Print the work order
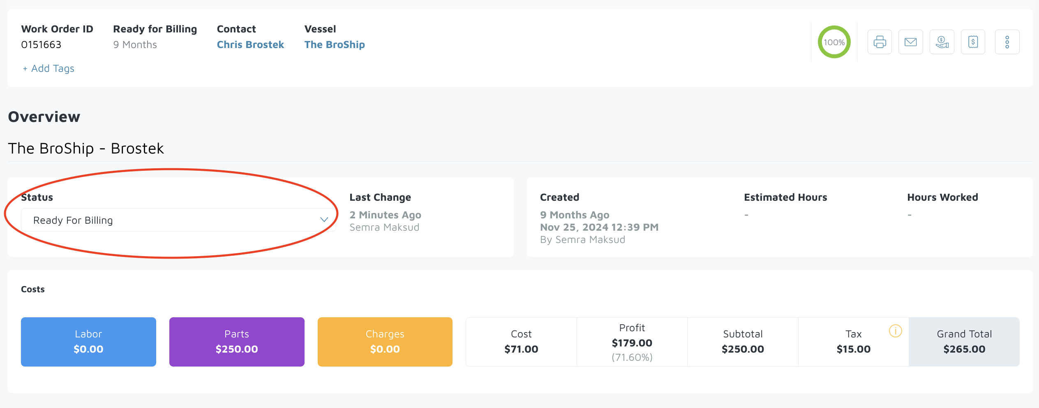Screen dimensions: 1039x408 click(x=880, y=42)
